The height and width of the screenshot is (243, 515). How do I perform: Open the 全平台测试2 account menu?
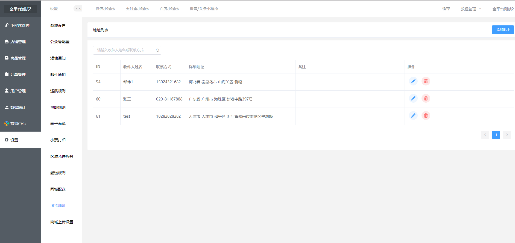[x=503, y=9]
